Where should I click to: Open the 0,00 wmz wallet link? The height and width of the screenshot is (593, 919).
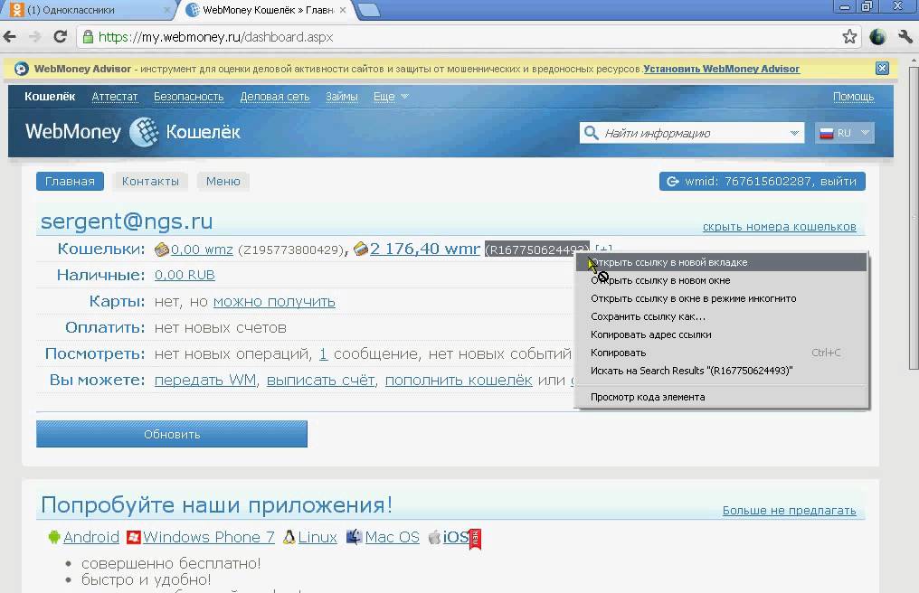click(x=203, y=249)
